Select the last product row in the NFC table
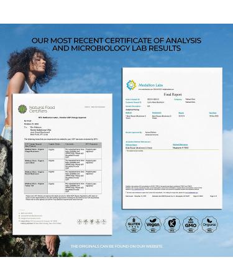Viewport: 233px width, 280px height. coord(63,188)
